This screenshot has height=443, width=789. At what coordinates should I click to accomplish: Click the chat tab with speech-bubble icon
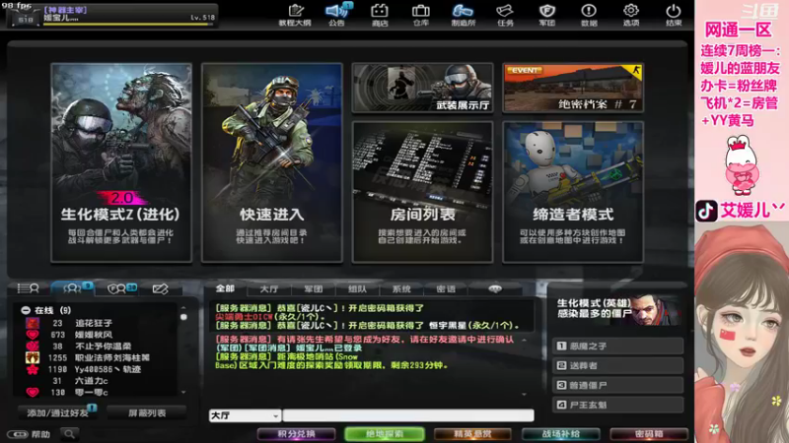click(x=495, y=288)
